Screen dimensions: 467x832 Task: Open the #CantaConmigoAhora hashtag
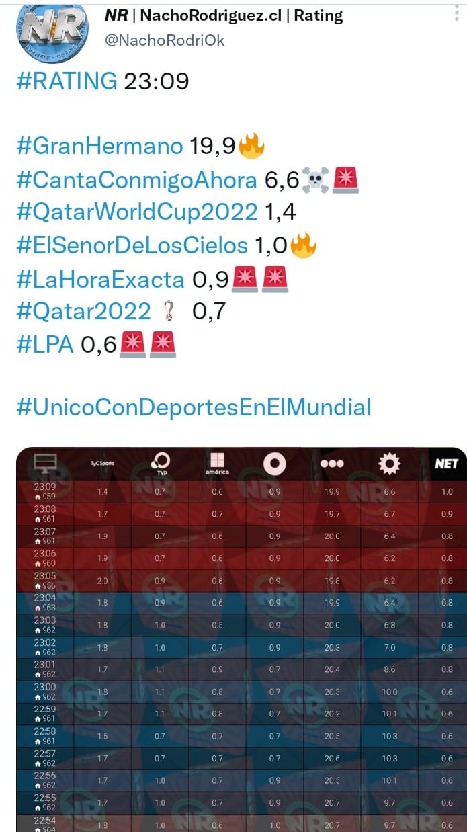136,179
